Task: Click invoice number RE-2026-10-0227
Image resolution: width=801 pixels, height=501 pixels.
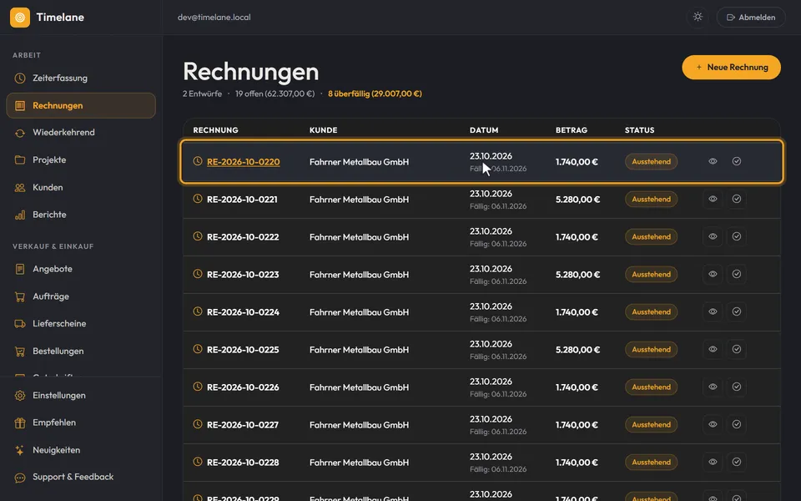Action: tap(243, 425)
